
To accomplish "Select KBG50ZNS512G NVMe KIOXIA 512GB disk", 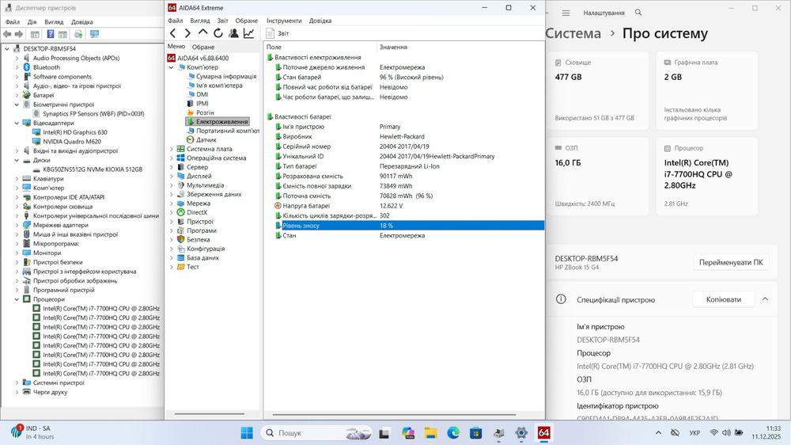I will (x=93, y=169).
